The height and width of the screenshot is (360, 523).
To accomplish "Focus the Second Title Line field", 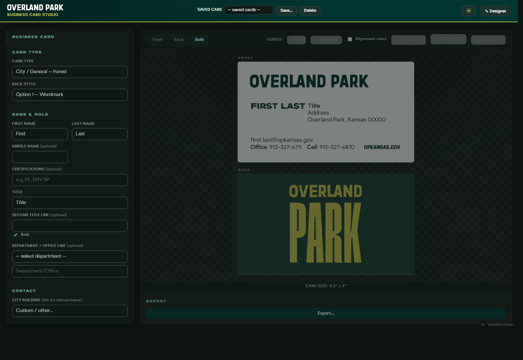I will [70, 226].
